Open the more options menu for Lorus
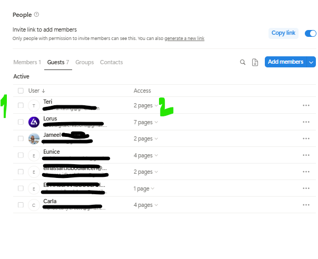Viewport: 318px width, 259px height. 306,122
